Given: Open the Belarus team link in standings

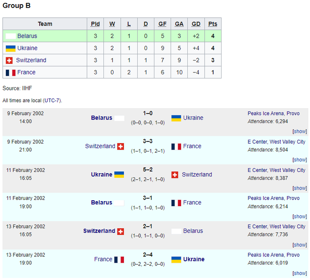Looking at the screenshot, I should tap(27, 36).
